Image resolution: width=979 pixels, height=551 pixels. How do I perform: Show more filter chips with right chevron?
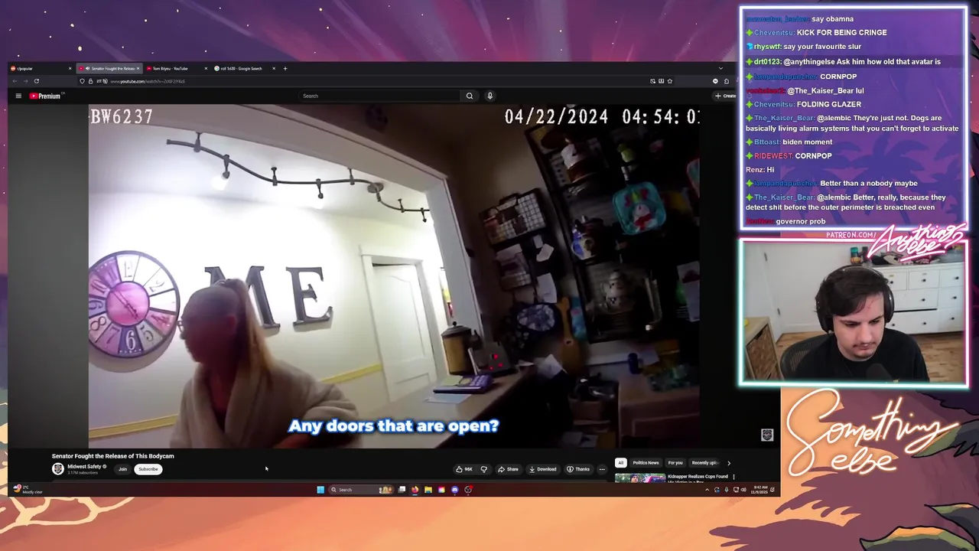pos(728,462)
